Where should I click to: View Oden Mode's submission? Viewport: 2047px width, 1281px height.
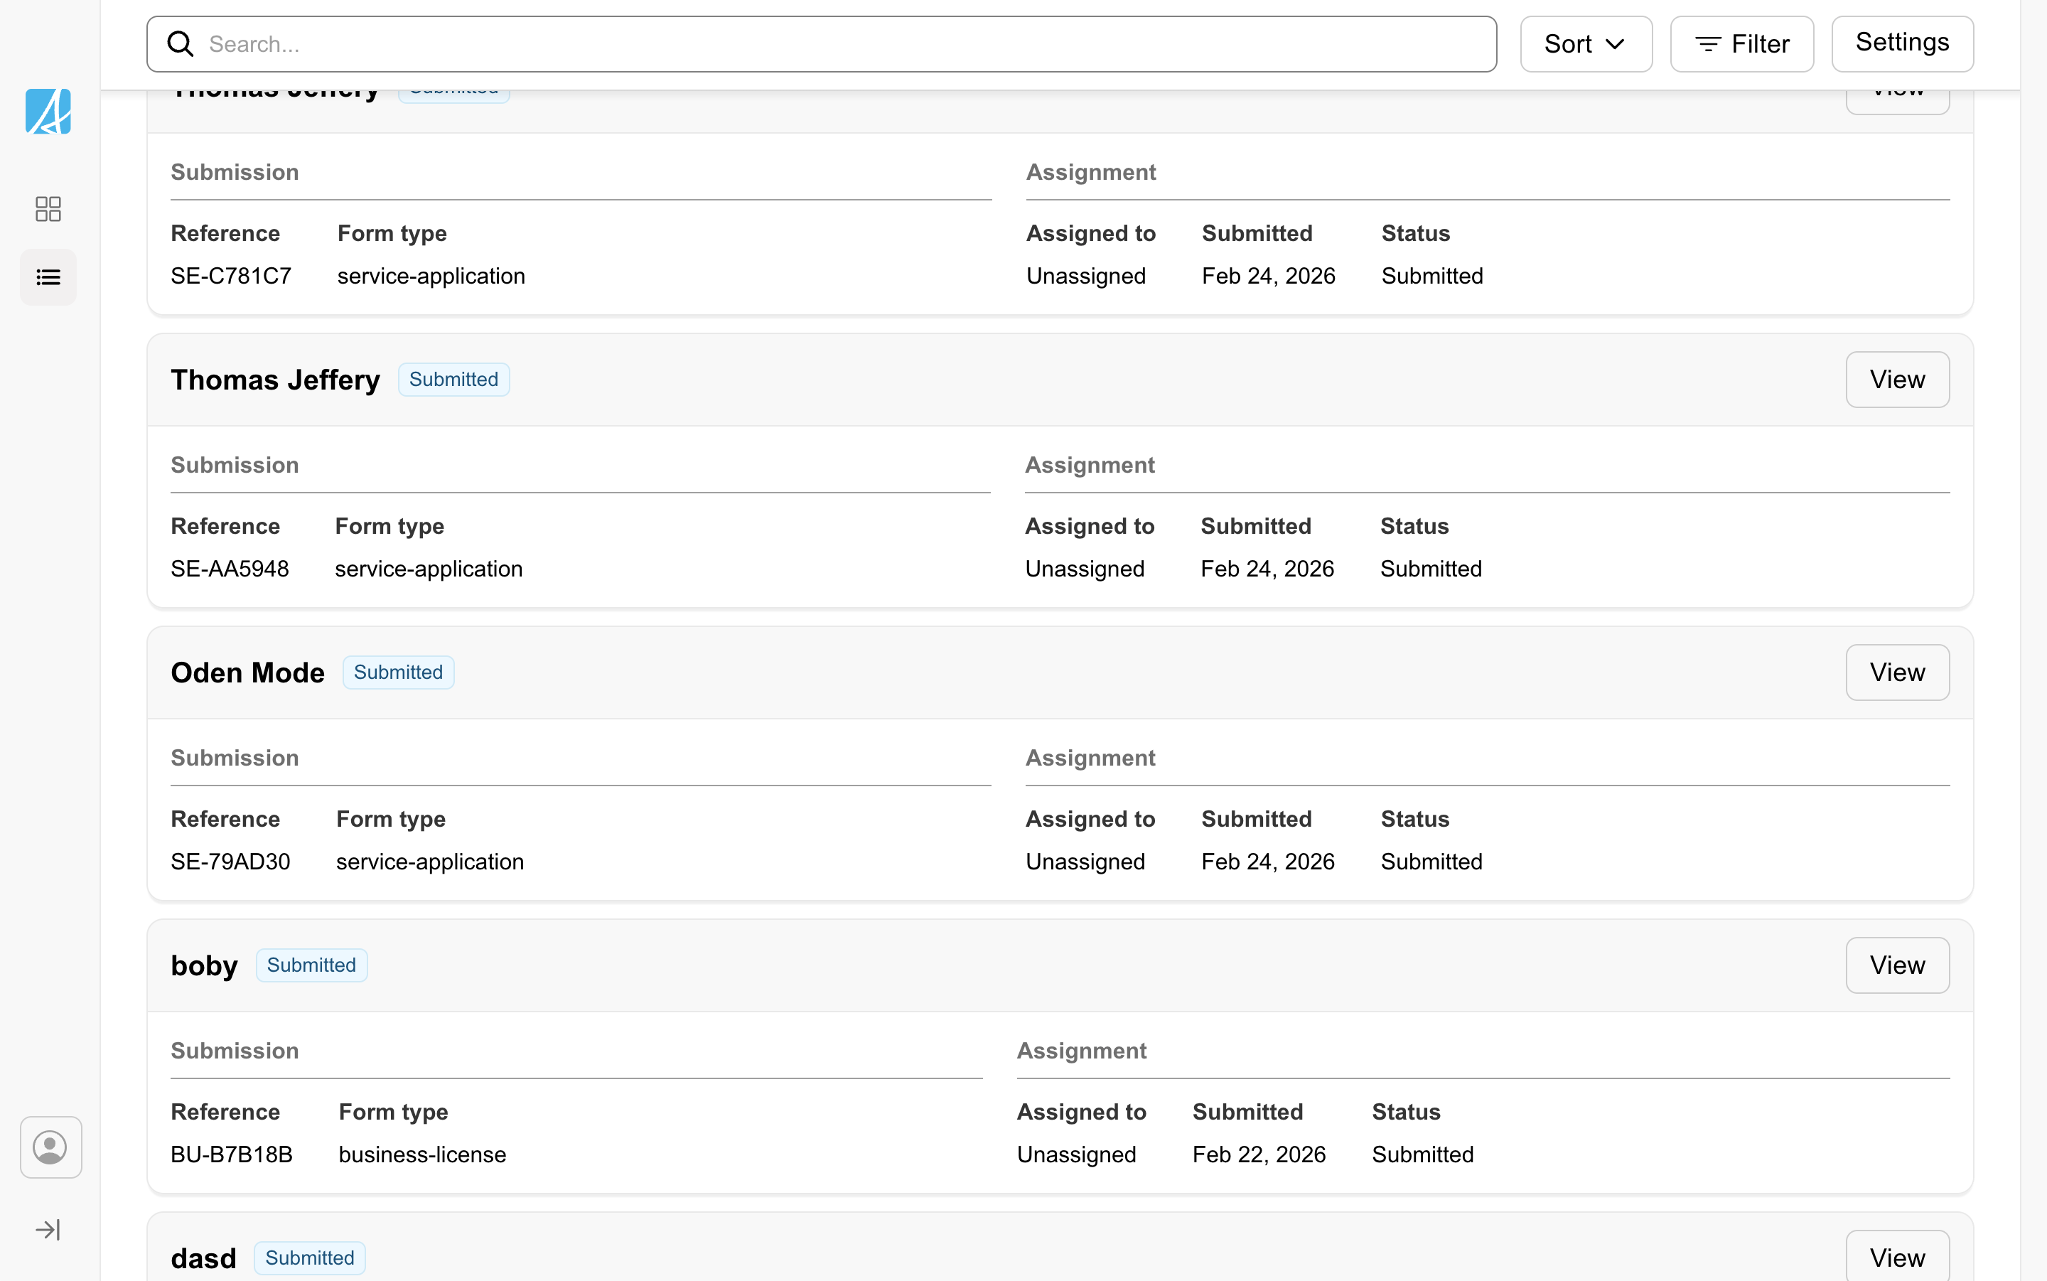[1897, 672]
